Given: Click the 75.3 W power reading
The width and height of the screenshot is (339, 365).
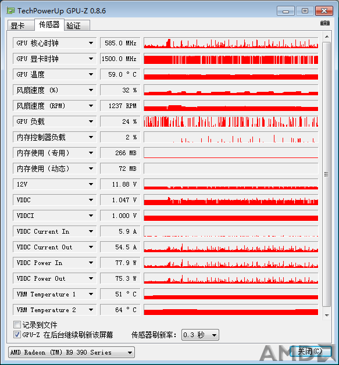Looking at the screenshot, I should pyautogui.click(x=120, y=278).
